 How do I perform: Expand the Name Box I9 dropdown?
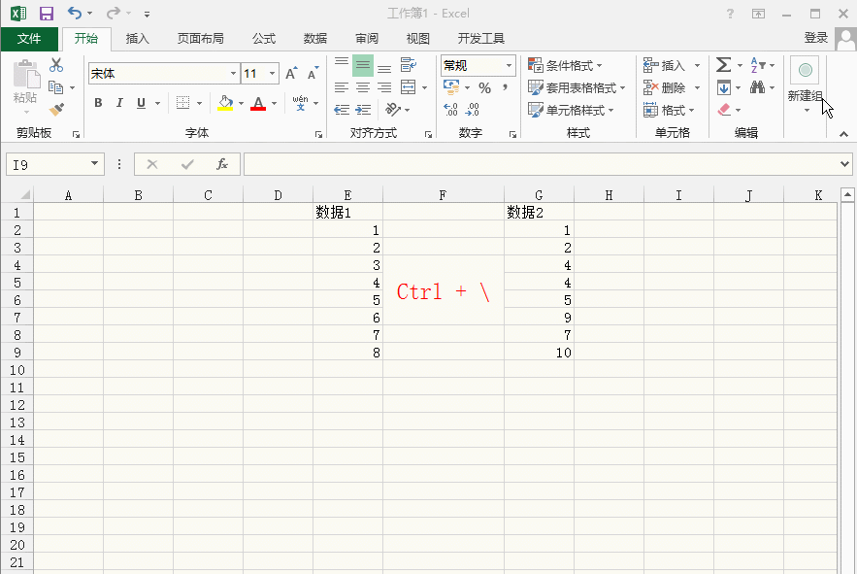94,163
